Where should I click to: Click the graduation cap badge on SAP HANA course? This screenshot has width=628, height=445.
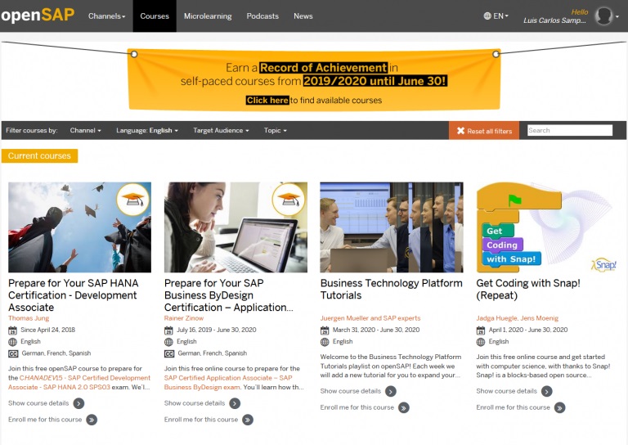click(x=133, y=199)
